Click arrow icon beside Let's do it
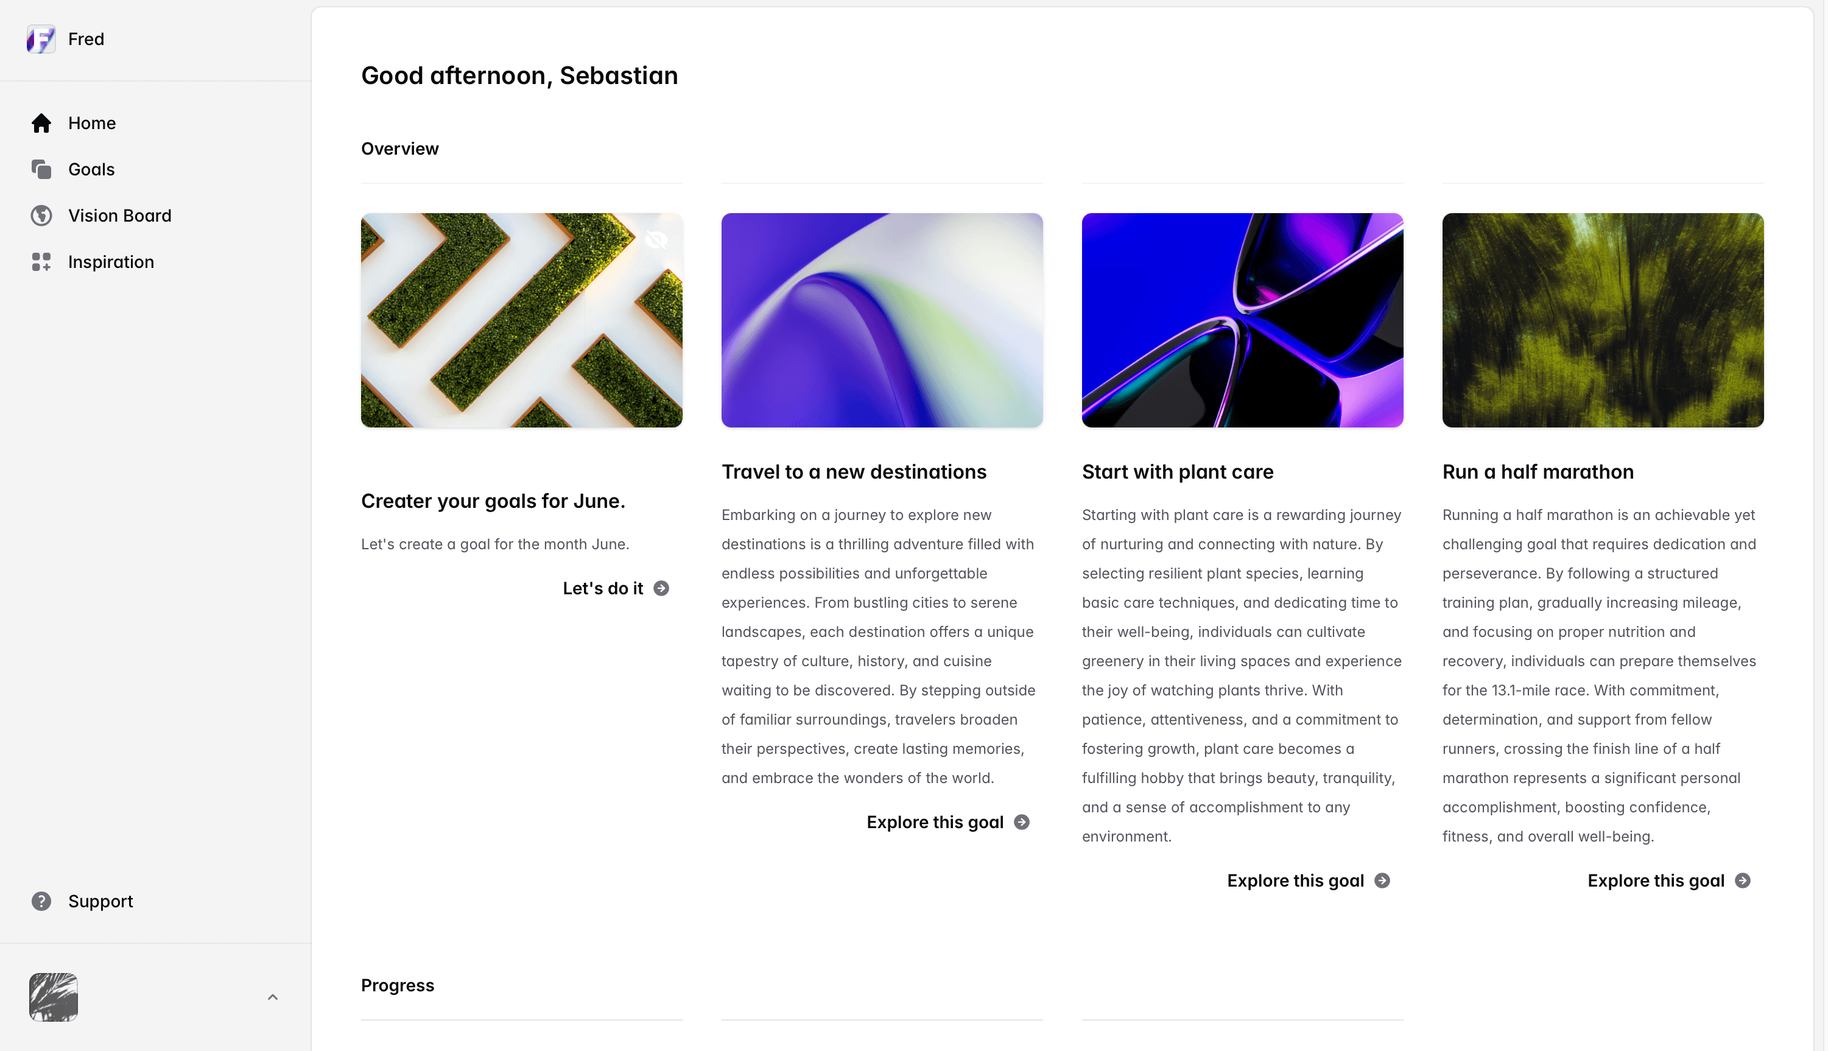 click(x=661, y=588)
